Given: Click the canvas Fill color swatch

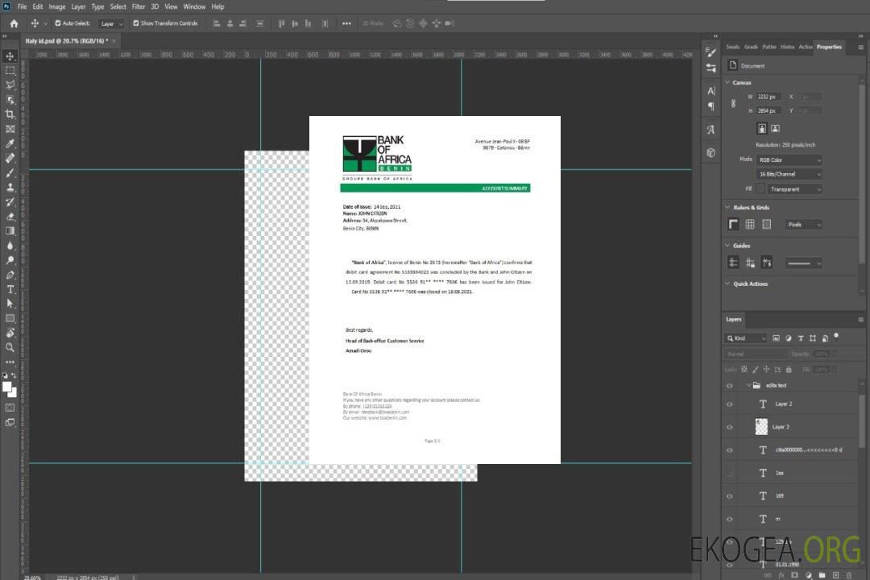Looking at the screenshot, I should [760, 189].
